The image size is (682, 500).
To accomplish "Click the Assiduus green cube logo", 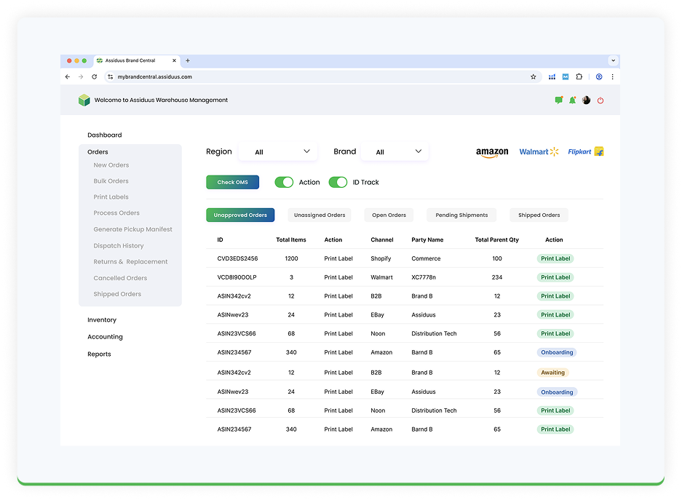I will [84, 100].
